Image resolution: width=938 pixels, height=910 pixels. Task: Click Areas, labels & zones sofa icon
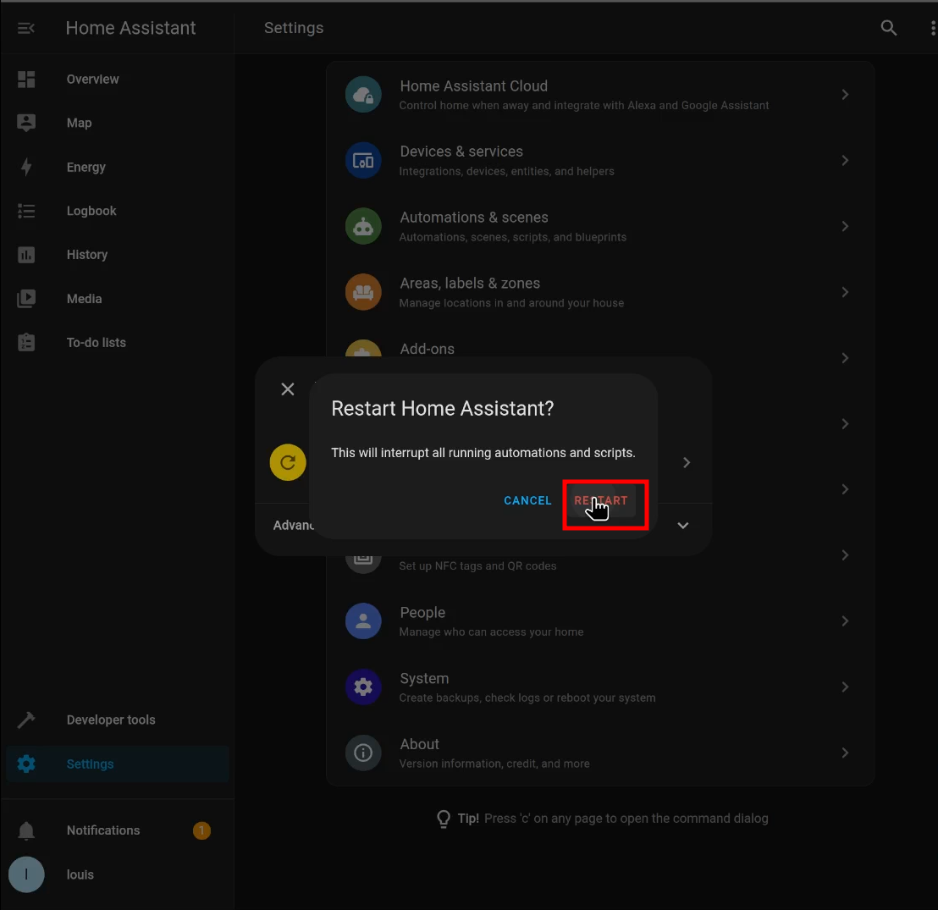click(363, 292)
